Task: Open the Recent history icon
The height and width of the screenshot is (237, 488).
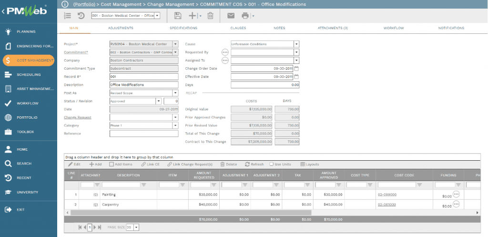Action: click(8, 178)
